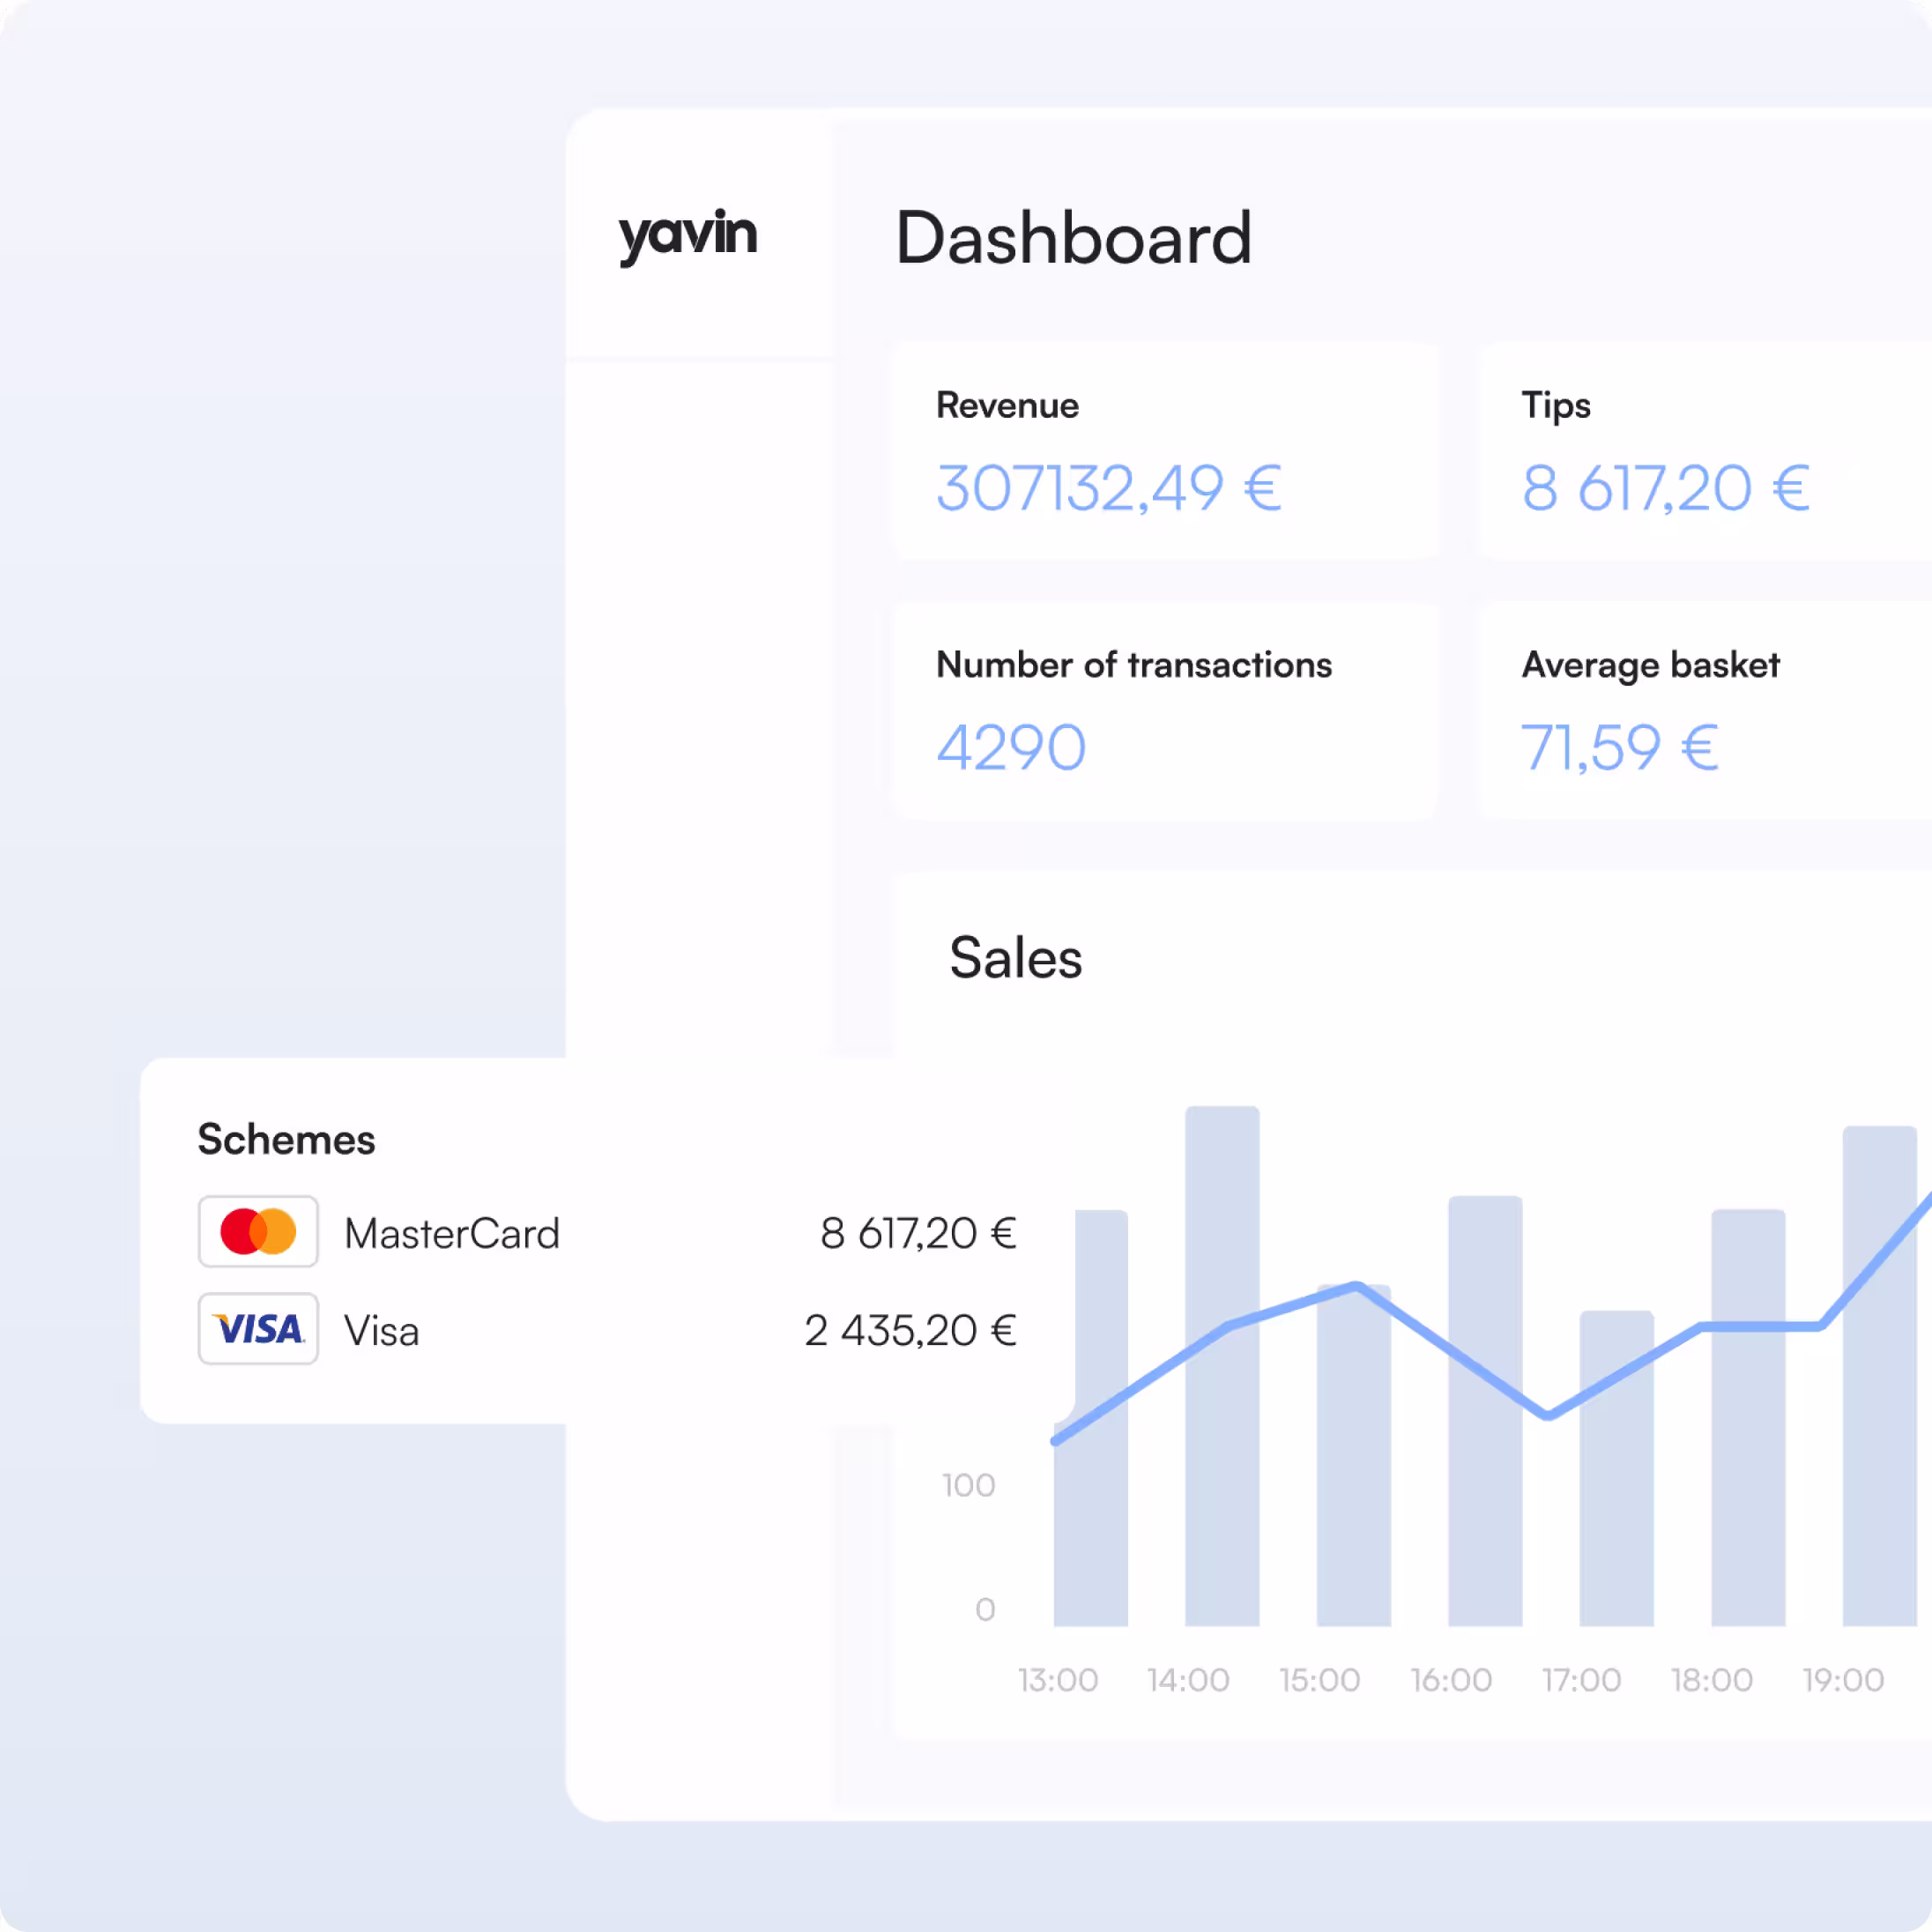Image resolution: width=1932 pixels, height=1932 pixels.
Task: Select the Visa scheme row label
Action: 381,1331
